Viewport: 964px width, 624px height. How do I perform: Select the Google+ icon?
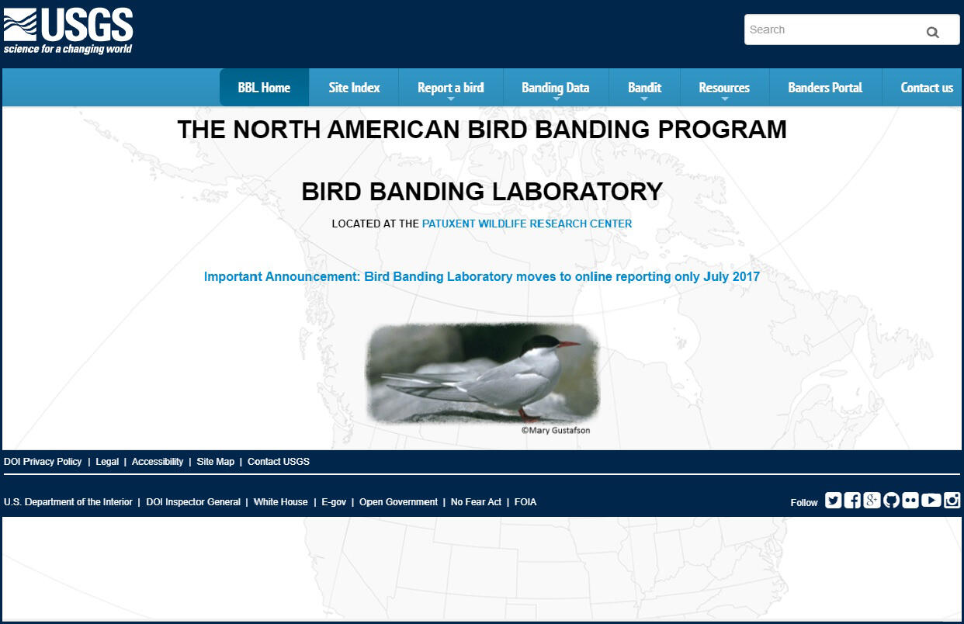[872, 501]
